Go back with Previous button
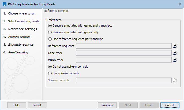184x110 pixels. coord(107,105)
